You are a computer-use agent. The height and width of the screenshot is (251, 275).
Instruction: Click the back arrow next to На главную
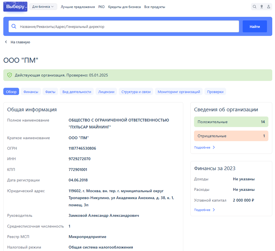click(x=6, y=42)
